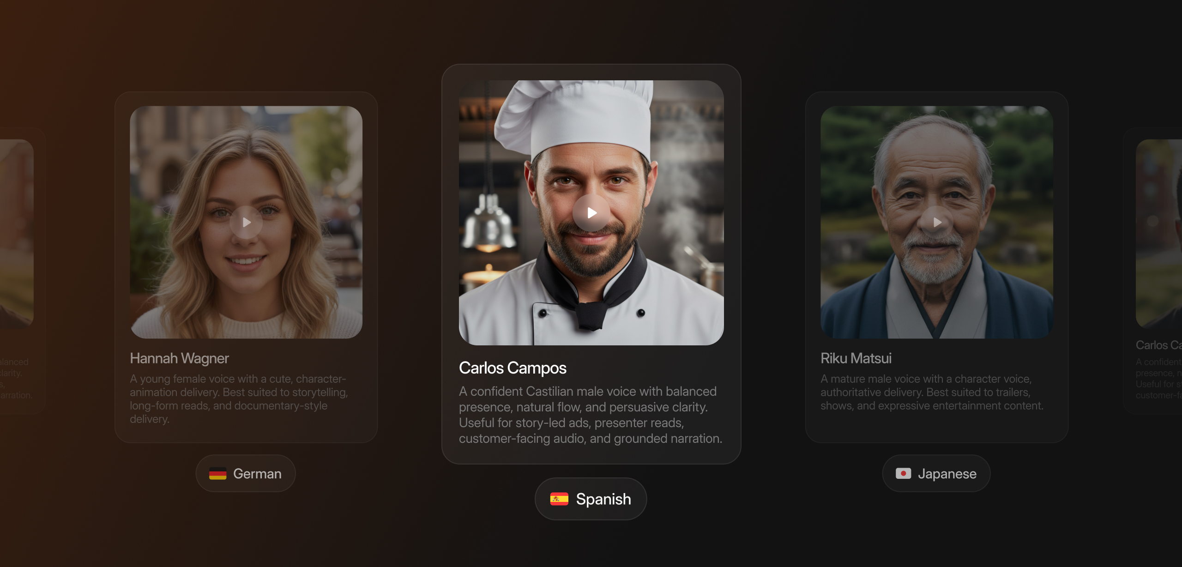Screen dimensions: 1182x567
Task: Open Hannah Wagner portrait image
Action: (x=246, y=223)
